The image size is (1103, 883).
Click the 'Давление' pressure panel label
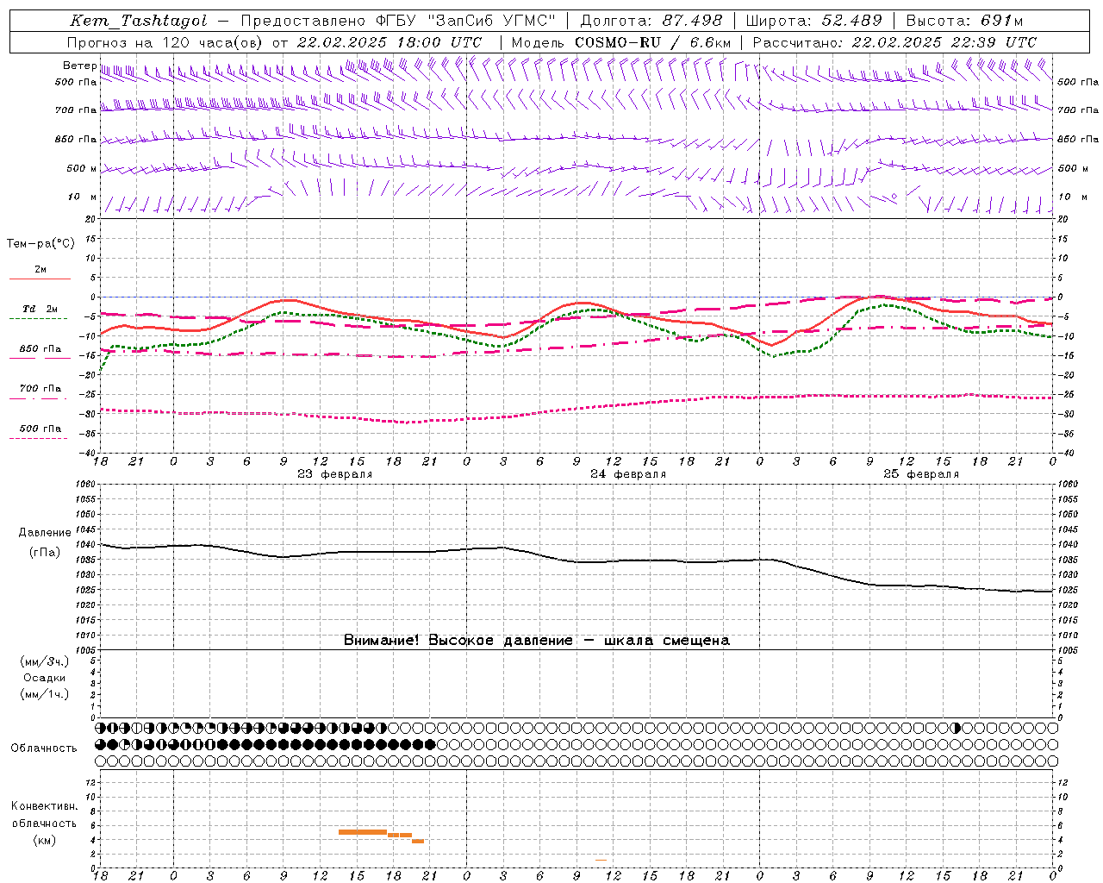click(45, 533)
